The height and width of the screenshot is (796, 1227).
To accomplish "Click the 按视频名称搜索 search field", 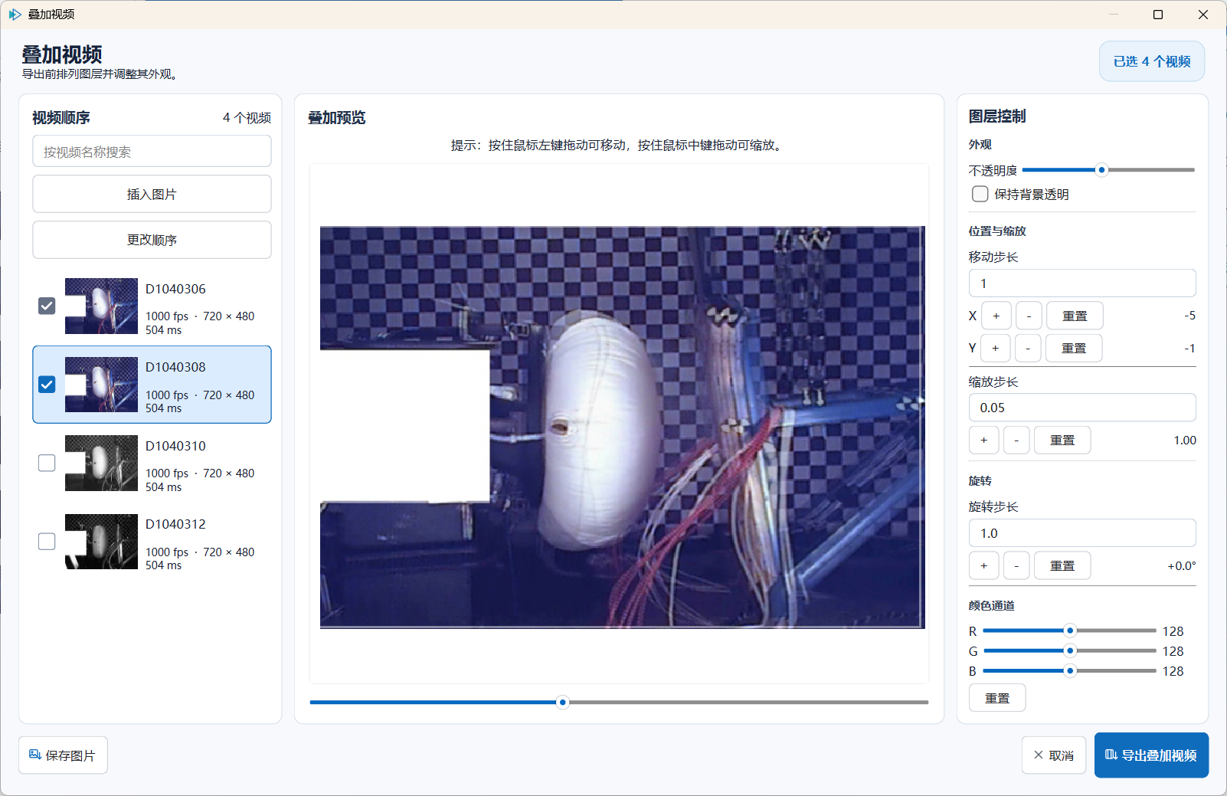I will 152,151.
